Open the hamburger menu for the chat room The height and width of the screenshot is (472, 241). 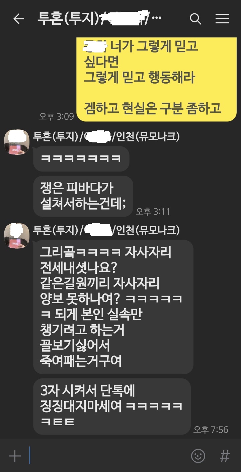coord(222,19)
